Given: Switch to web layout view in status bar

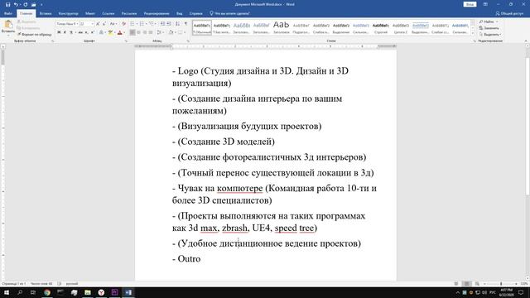Looking at the screenshot, I should point(477,284).
